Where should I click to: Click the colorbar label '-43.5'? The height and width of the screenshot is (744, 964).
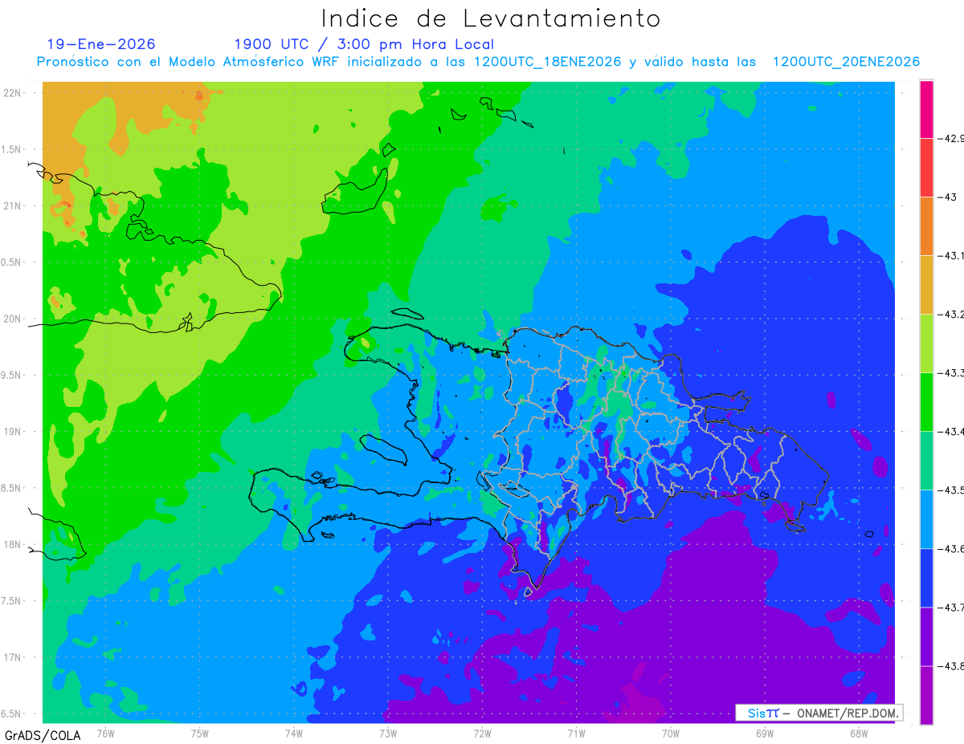click(951, 490)
